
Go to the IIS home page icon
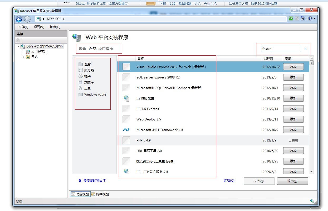303,19
